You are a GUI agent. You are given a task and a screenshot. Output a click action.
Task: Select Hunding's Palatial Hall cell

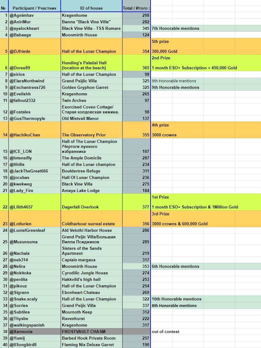(x=91, y=63)
